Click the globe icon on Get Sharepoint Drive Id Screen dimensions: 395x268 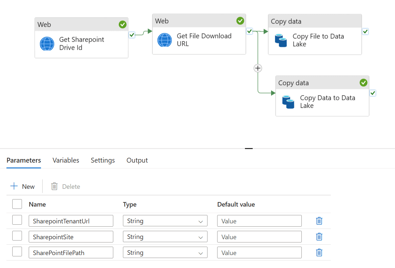[x=47, y=44]
